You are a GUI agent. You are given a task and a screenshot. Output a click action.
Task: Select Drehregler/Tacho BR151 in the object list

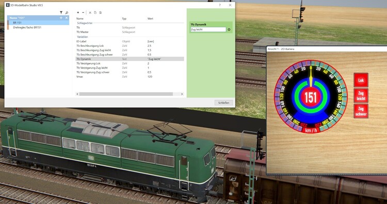[38, 27]
